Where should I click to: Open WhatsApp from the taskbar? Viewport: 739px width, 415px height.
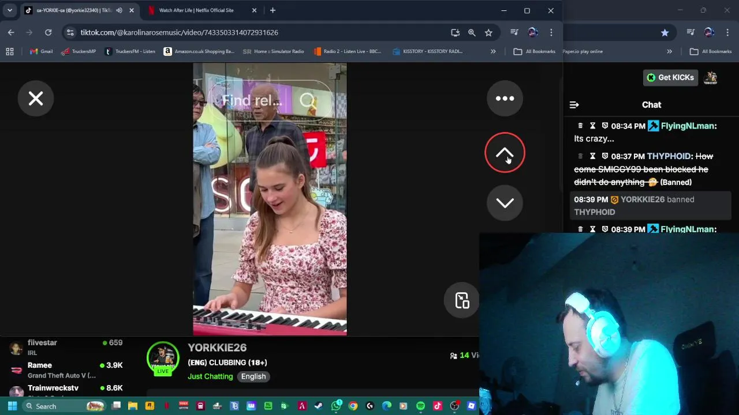click(x=336, y=406)
